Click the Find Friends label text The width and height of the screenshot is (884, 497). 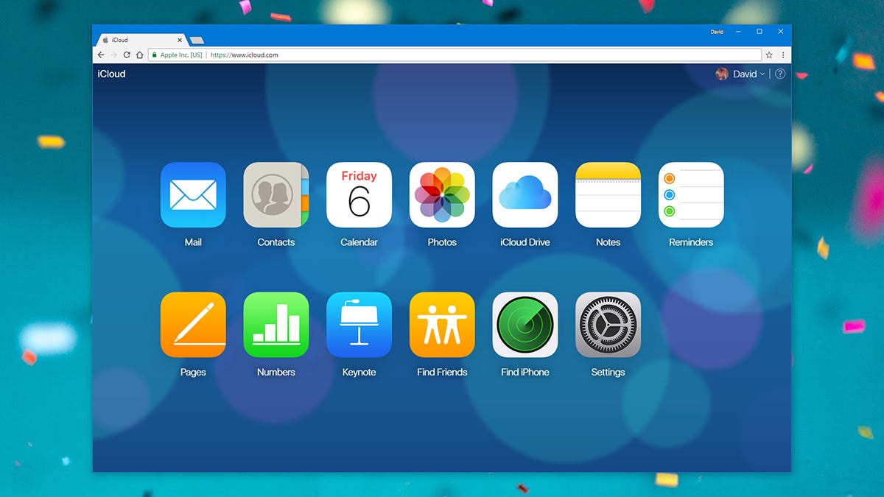(442, 373)
